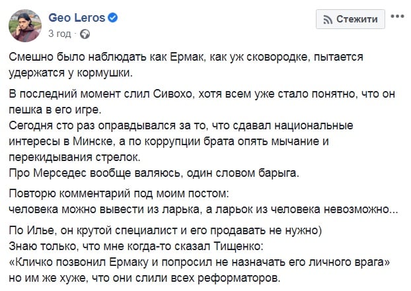
Task: Click the line 'Повторю комментарий под моим постом:'
Action: point(119,193)
